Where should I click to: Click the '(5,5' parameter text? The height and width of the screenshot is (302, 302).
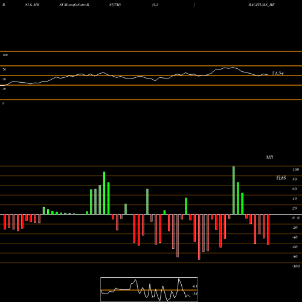tap(155, 5)
